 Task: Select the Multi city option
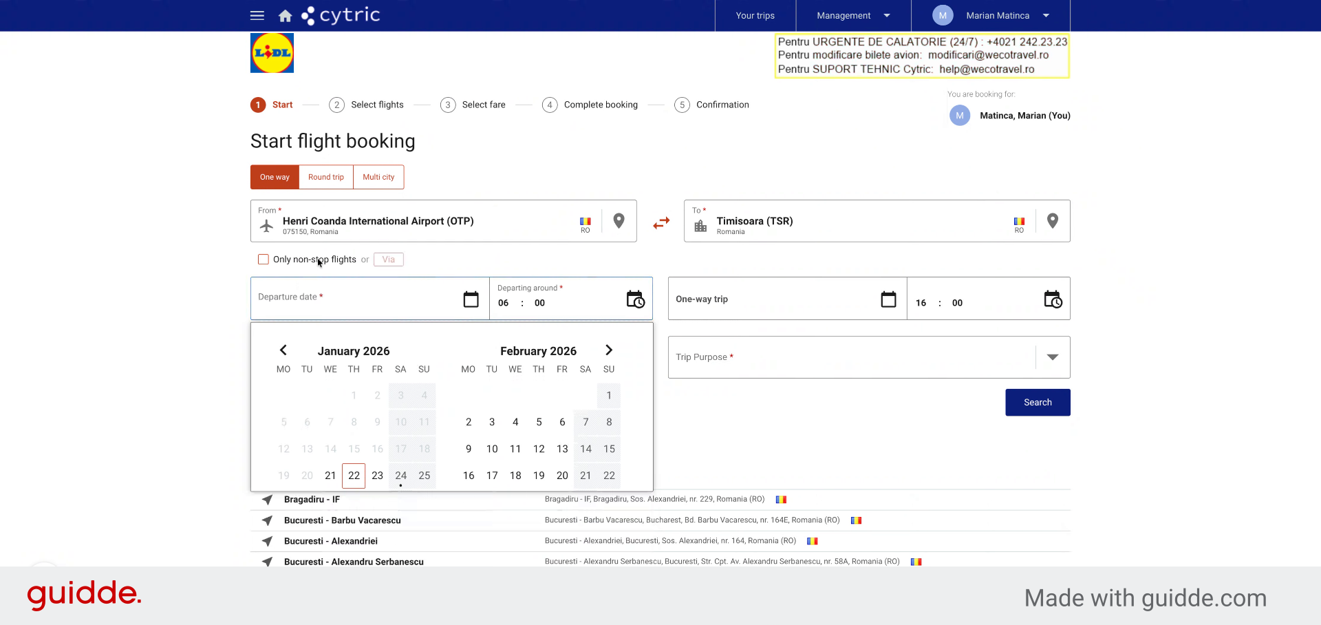(379, 177)
